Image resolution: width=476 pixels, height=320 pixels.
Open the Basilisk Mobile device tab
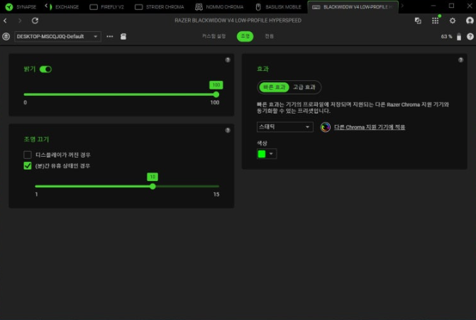(278, 6)
